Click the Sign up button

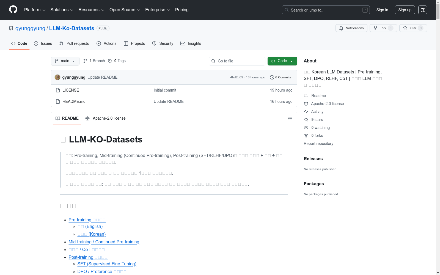click(x=405, y=10)
